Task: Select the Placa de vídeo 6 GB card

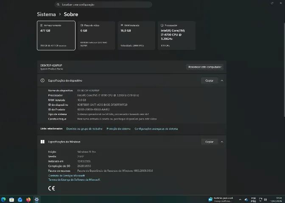Action: [x=96, y=36]
